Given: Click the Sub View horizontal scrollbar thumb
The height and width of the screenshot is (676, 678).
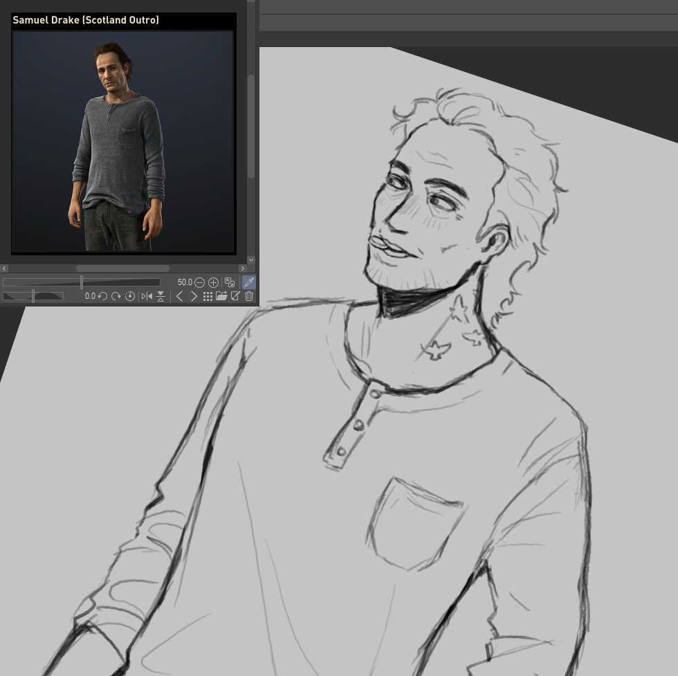Looking at the screenshot, I should [x=123, y=268].
